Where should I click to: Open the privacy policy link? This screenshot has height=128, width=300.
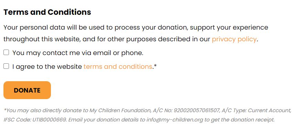(x=234, y=39)
